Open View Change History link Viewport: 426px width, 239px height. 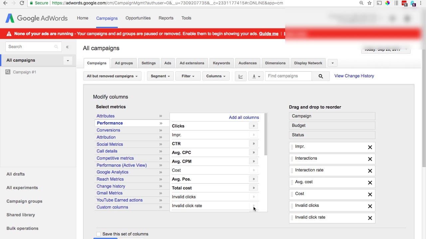click(354, 76)
